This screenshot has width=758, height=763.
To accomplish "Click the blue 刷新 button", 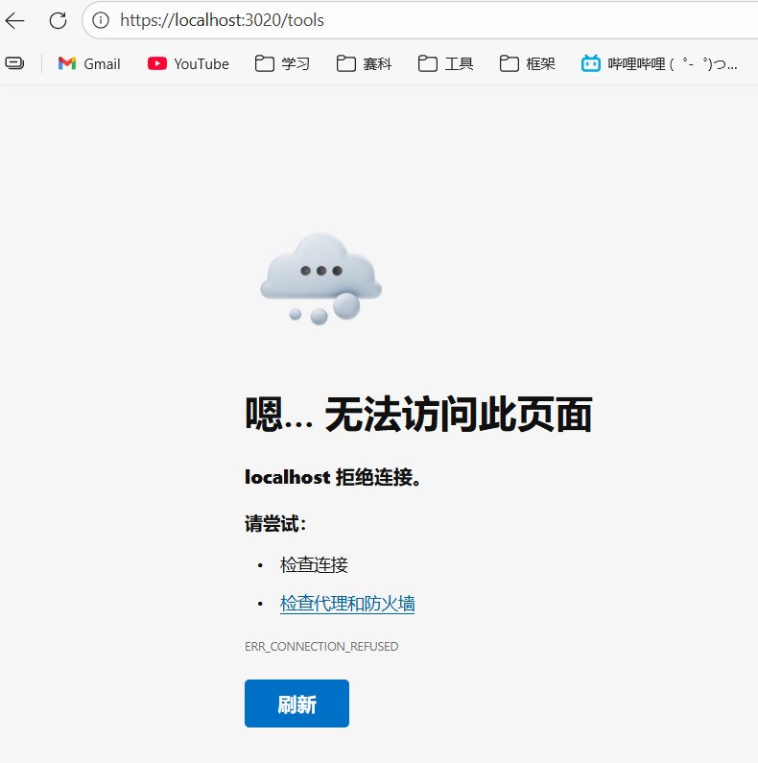I will tap(296, 703).
